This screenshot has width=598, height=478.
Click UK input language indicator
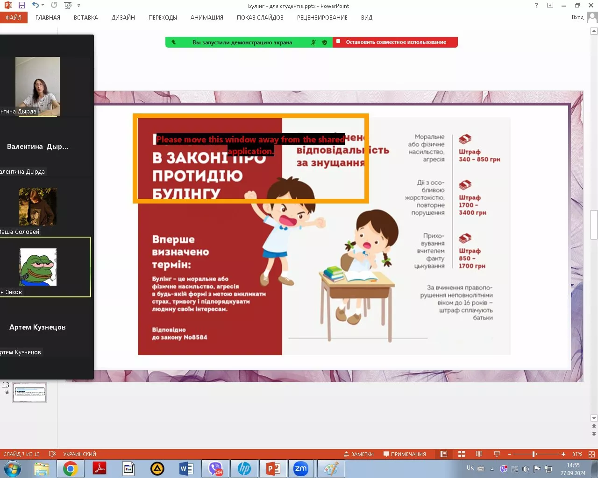(x=470, y=468)
